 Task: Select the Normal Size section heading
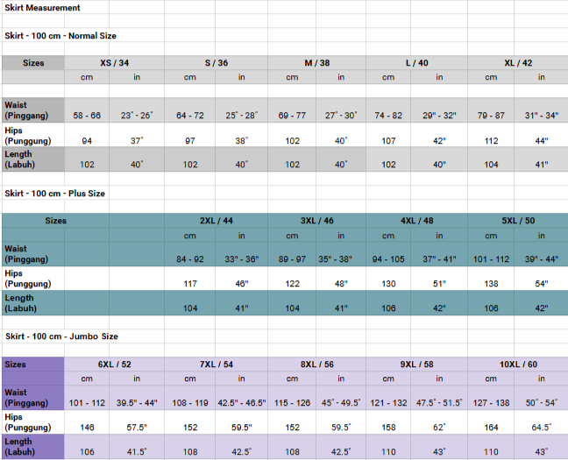60,36
